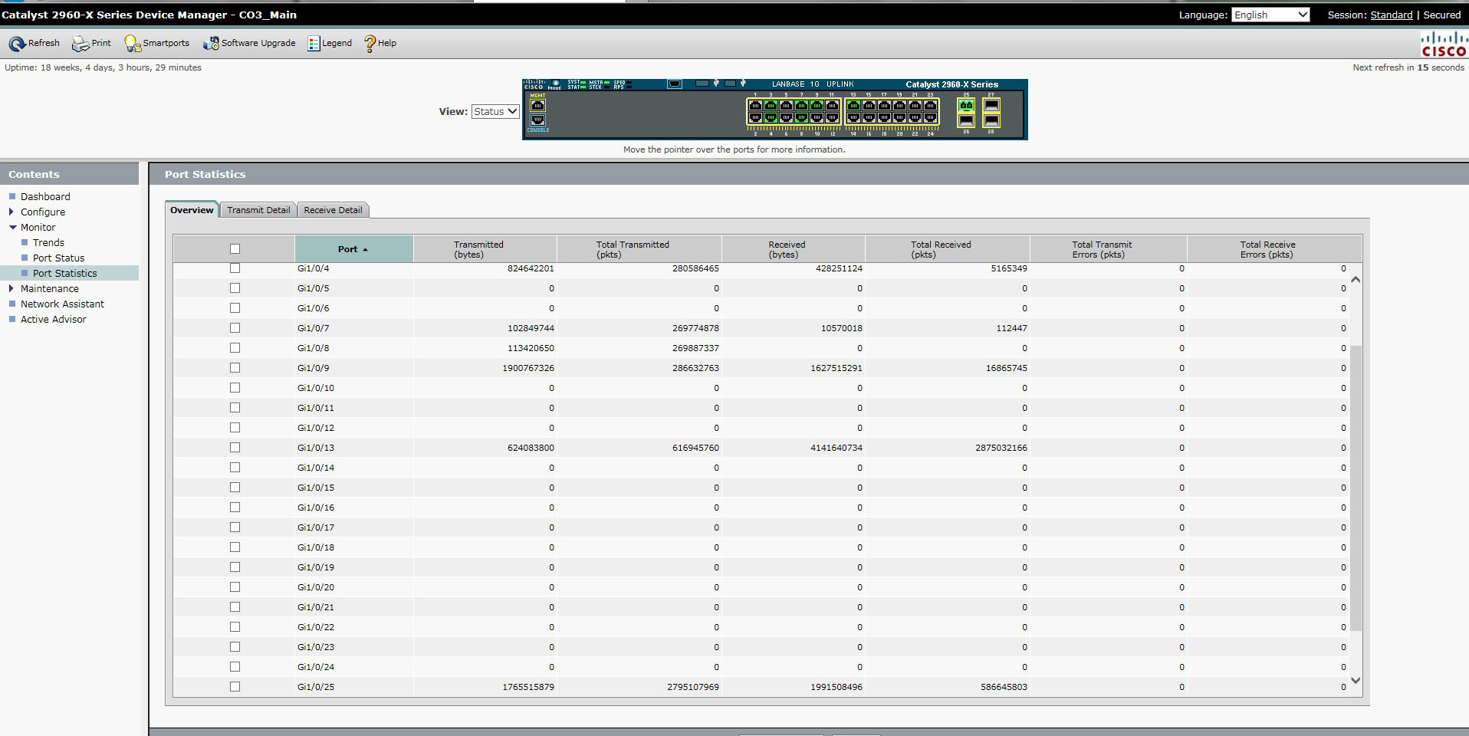Viewport: 1469px width, 736px height.
Task: Check the box for port Gi1/0/16
Action: [235, 508]
